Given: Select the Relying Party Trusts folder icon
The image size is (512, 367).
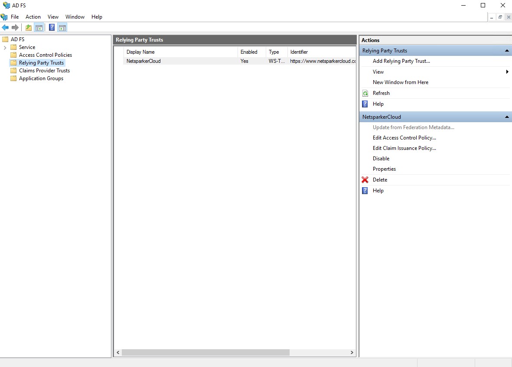Looking at the screenshot, I should point(13,62).
